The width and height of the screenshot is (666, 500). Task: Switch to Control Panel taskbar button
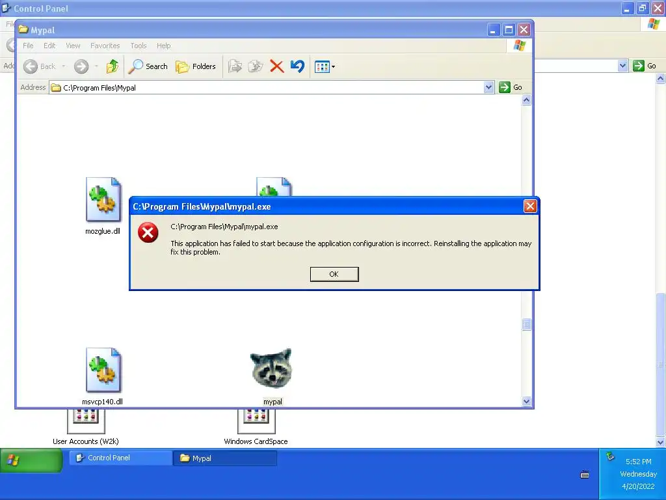(120, 458)
